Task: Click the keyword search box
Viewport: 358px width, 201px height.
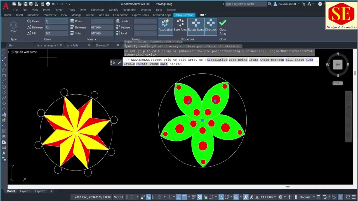Action: pyautogui.click(x=246, y=4)
